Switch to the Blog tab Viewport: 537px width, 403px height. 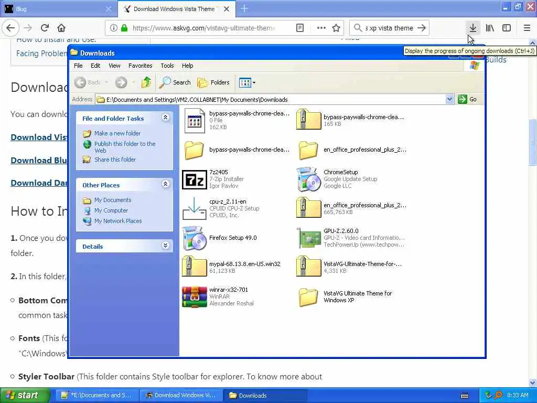coord(58,8)
